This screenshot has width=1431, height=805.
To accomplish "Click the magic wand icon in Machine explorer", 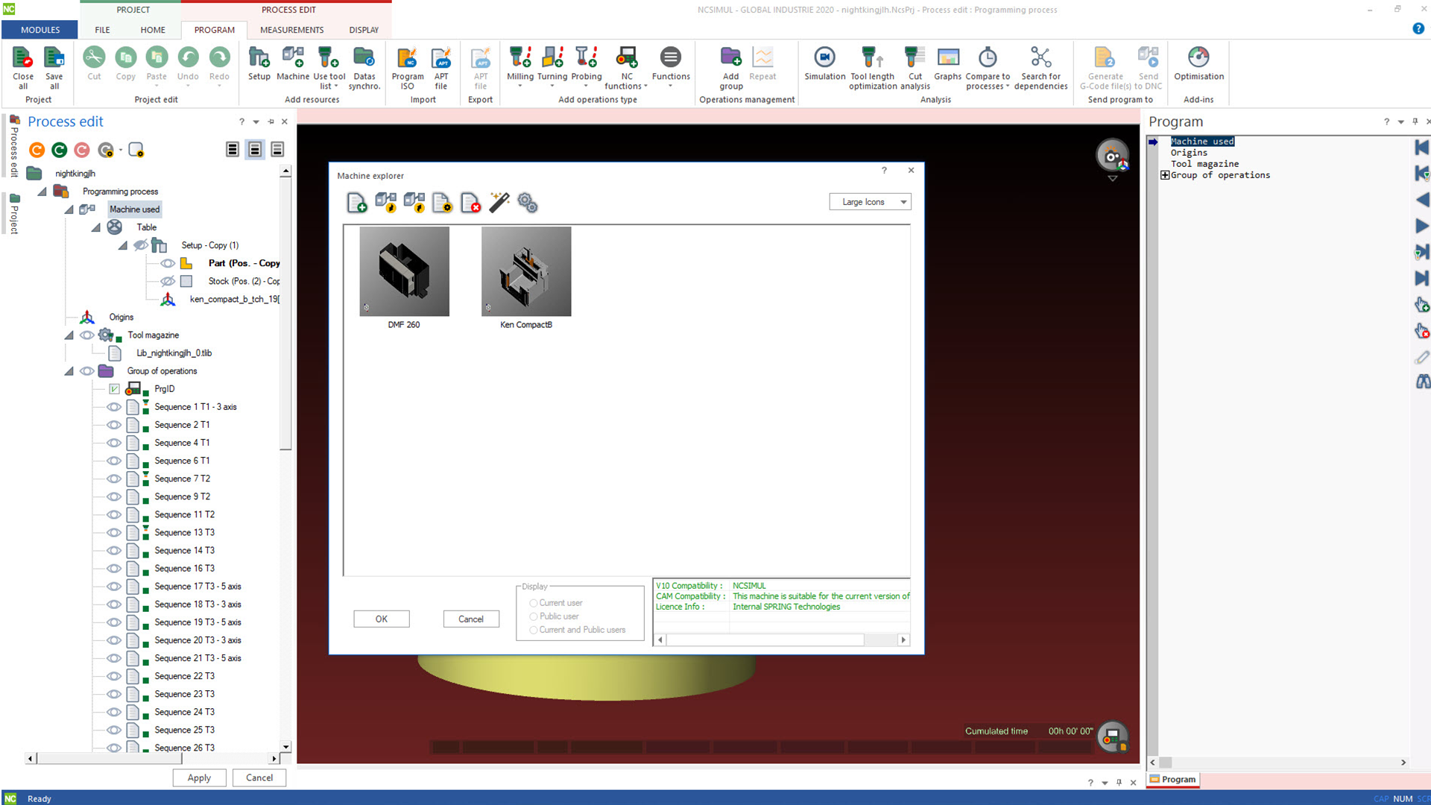I will pyautogui.click(x=499, y=203).
